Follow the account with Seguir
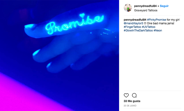Viewport: 184px width, 111px height. [164, 6]
